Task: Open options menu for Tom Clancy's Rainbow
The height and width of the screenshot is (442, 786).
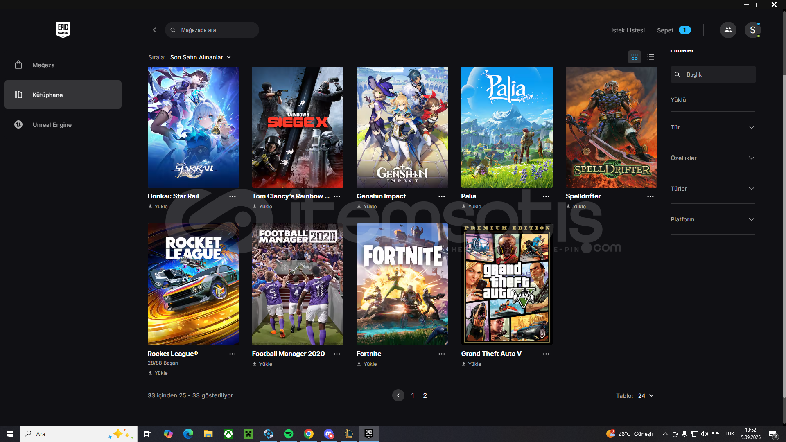Action: 337,196
